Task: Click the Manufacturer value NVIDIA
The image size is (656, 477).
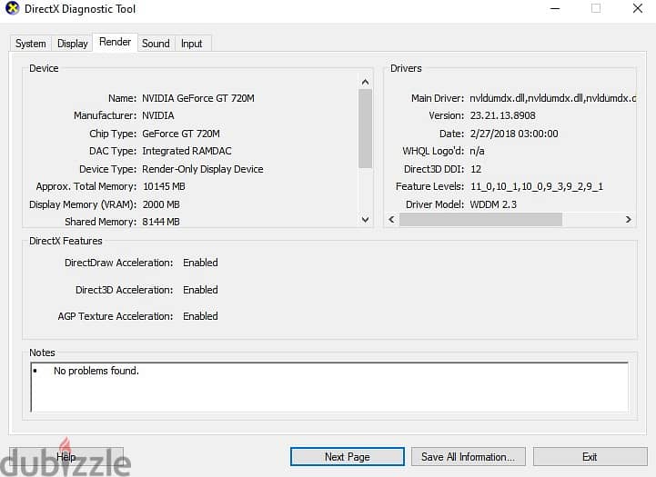Action: [x=158, y=115]
